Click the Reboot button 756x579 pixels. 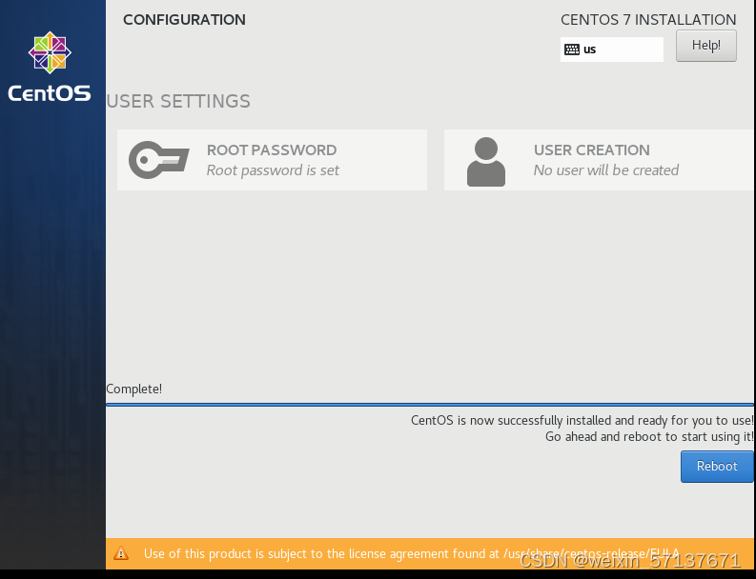click(717, 467)
